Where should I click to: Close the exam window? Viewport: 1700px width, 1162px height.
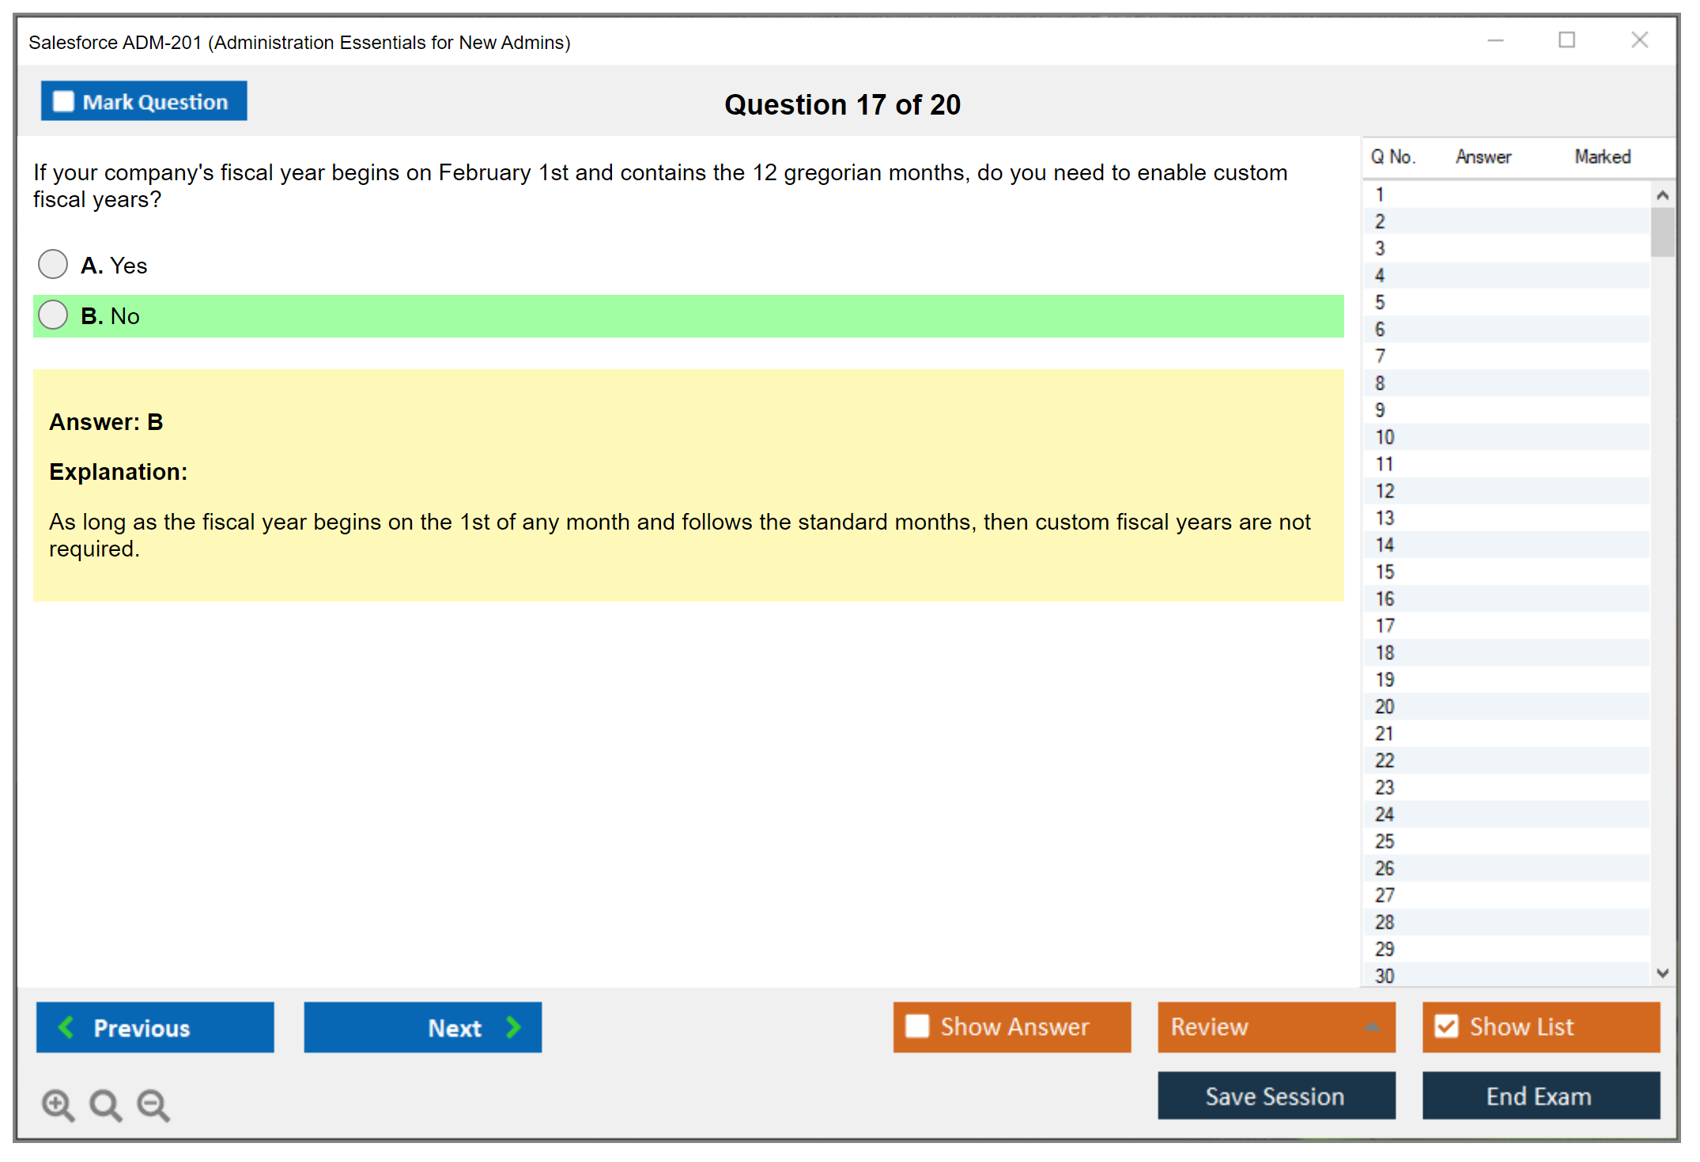tap(1639, 40)
